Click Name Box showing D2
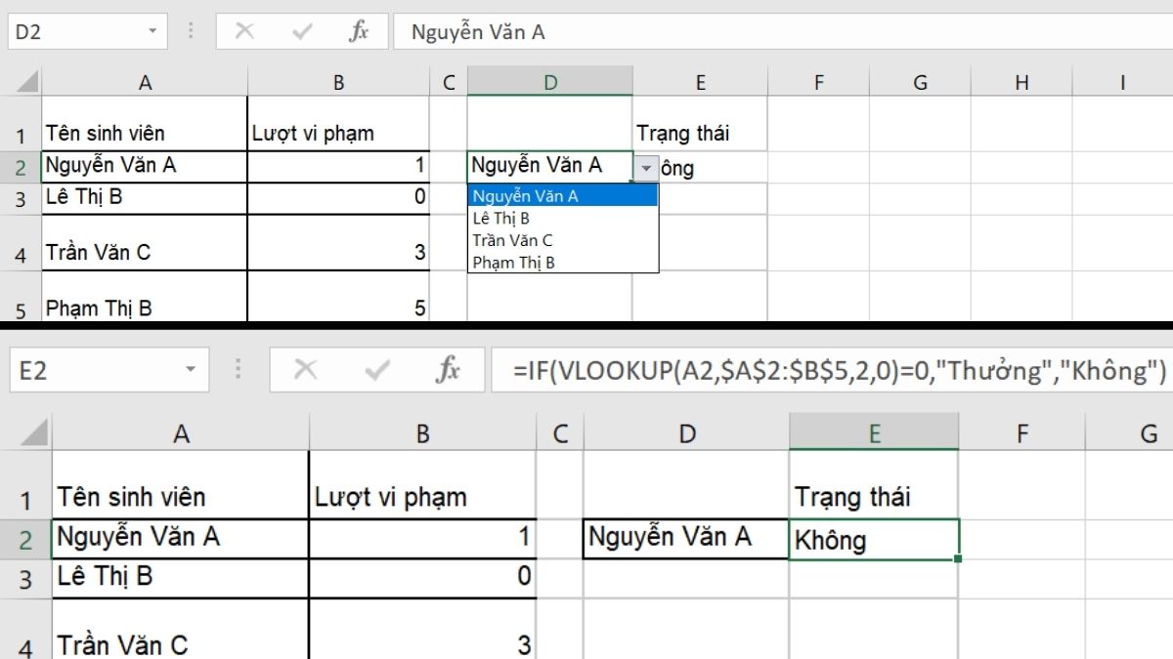 click(88, 31)
